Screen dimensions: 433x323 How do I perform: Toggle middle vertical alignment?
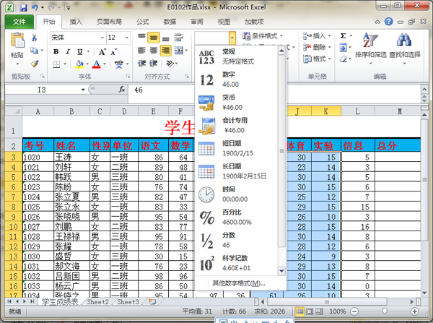(154, 38)
